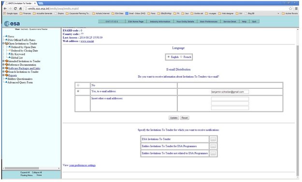
Task: Click the orange folder icon of Reference Documentation
Action: click(7, 65)
